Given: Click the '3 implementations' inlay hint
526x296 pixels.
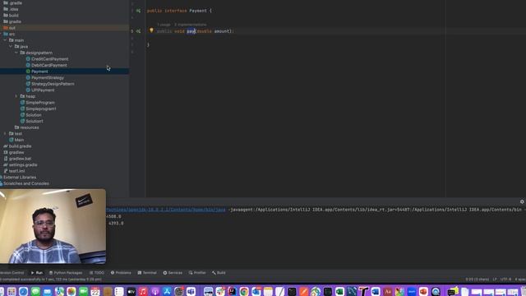Looking at the screenshot, I should (190, 25).
